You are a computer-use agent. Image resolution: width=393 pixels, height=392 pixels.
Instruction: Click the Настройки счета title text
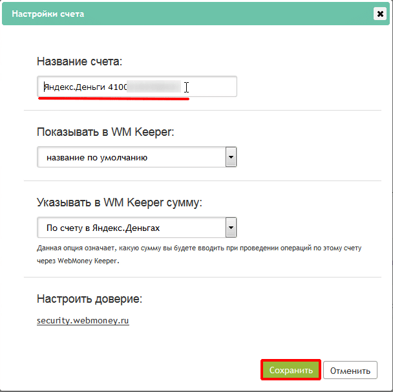click(x=48, y=14)
